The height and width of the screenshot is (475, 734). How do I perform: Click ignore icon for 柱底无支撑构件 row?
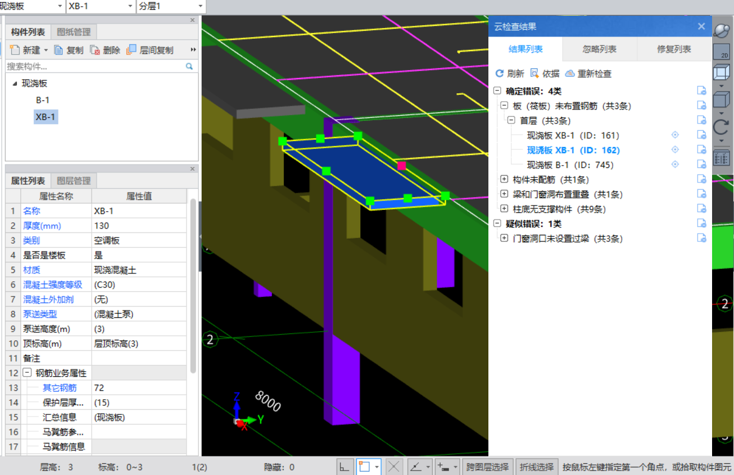point(701,208)
